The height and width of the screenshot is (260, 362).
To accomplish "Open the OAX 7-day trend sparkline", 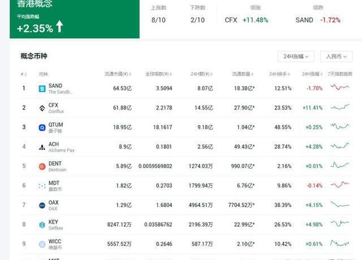I will point(339,204).
